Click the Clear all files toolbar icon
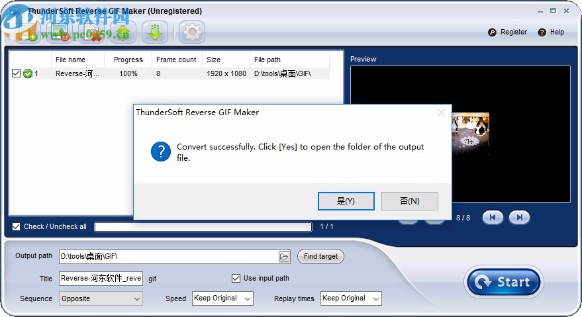The width and height of the screenshot is (582, 317). tap(91, 32)
